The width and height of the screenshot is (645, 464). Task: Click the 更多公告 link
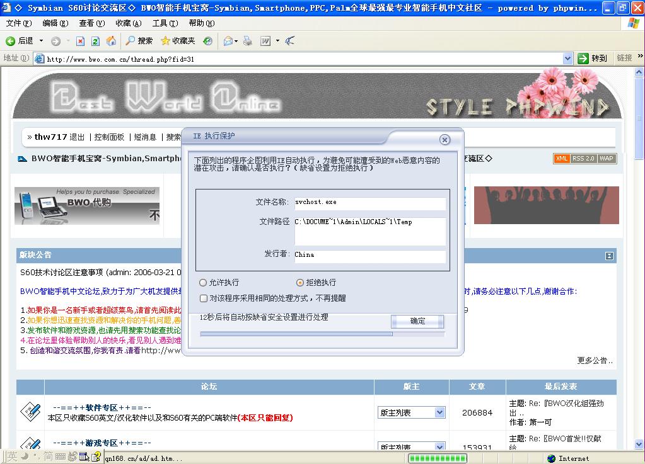pos(595,361)
